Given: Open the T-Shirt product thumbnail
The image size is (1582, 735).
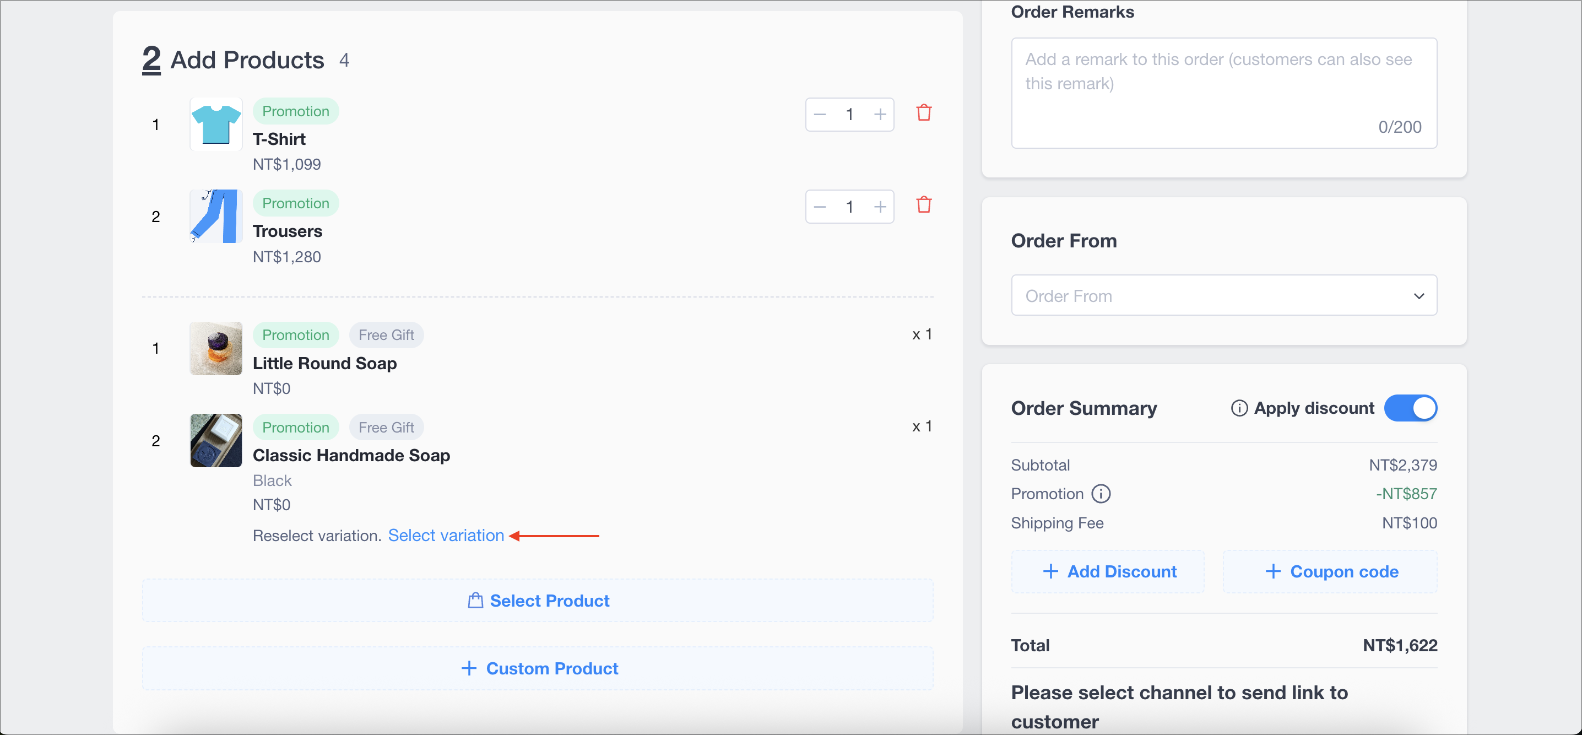Looking at the screenshot, I should [x=215, y=124].
